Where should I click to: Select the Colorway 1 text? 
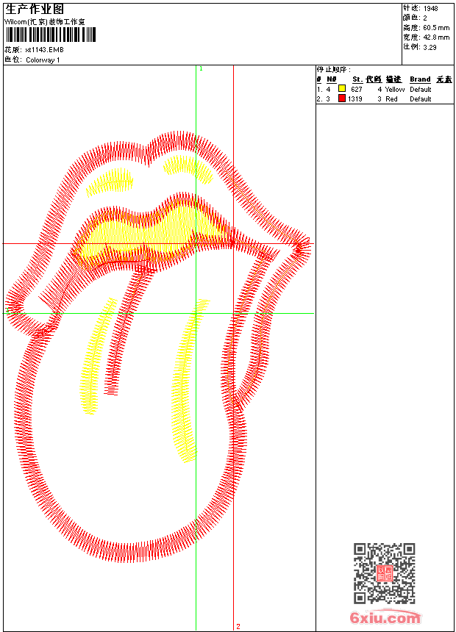pos(43,60)
